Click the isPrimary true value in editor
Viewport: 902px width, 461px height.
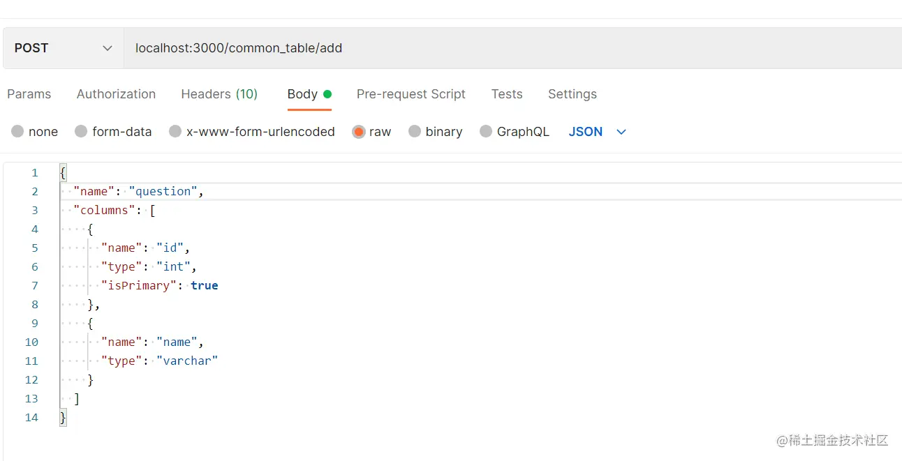click(x=204, y=286)
